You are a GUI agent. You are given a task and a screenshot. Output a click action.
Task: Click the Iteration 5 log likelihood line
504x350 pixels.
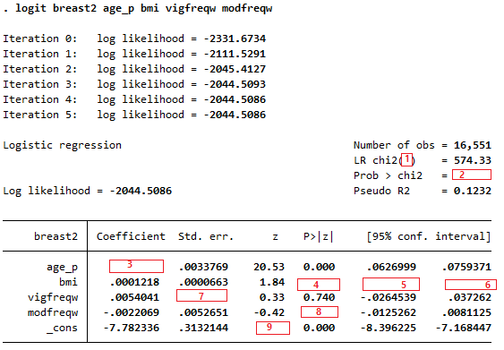coord(134,115)
